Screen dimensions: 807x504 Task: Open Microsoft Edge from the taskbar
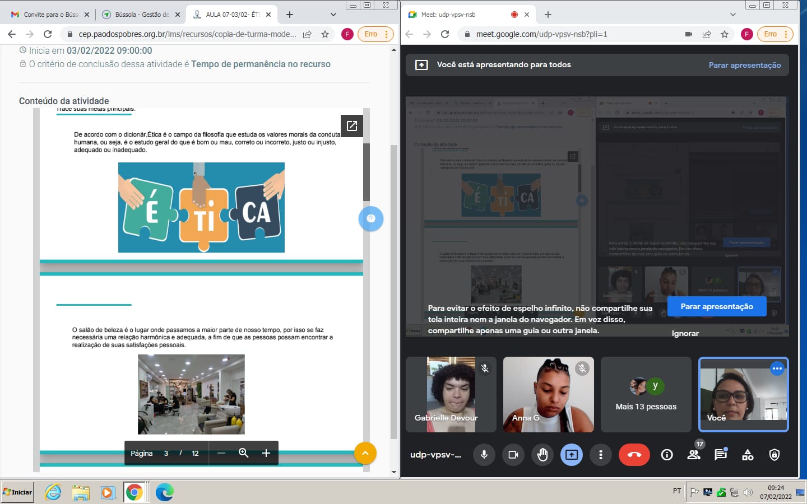(x=164, y=492)
